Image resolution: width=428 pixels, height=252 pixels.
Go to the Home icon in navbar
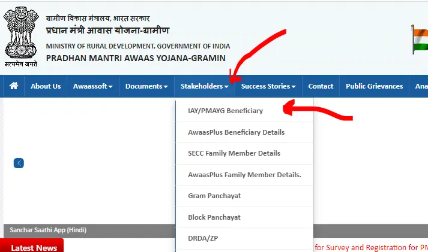click(14, 86)
